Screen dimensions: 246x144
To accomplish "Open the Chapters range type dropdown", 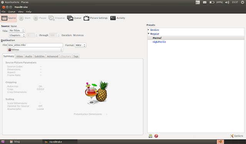I will [17, 35].
